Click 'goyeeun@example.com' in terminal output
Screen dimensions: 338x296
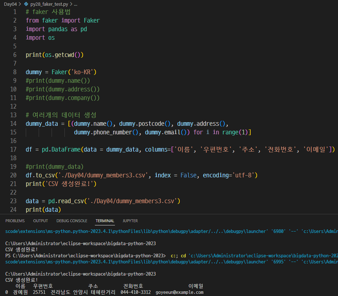(x=180, y=292)
